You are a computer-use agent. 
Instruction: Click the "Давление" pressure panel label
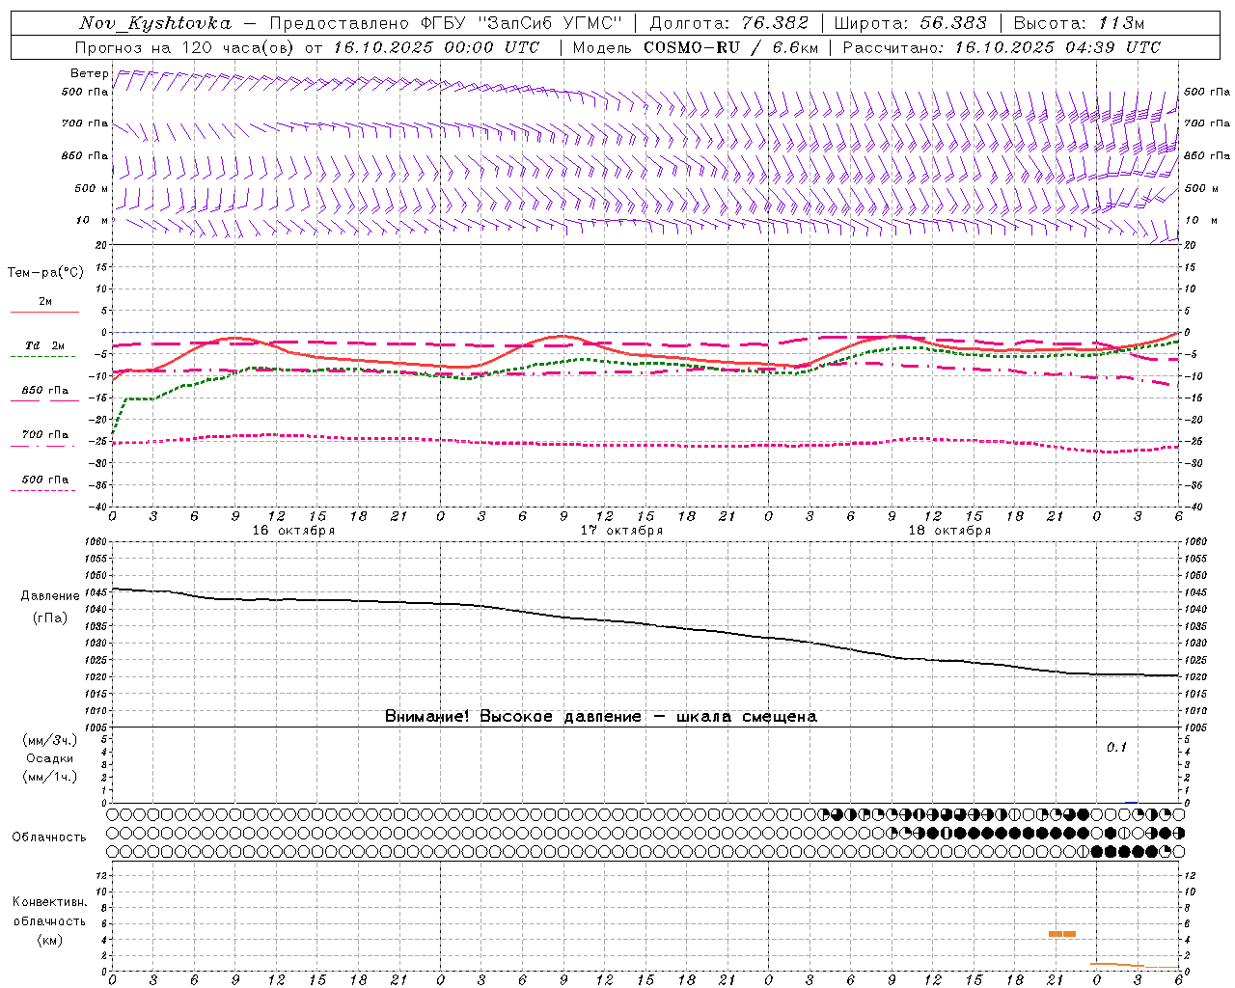tap(50, 596)
